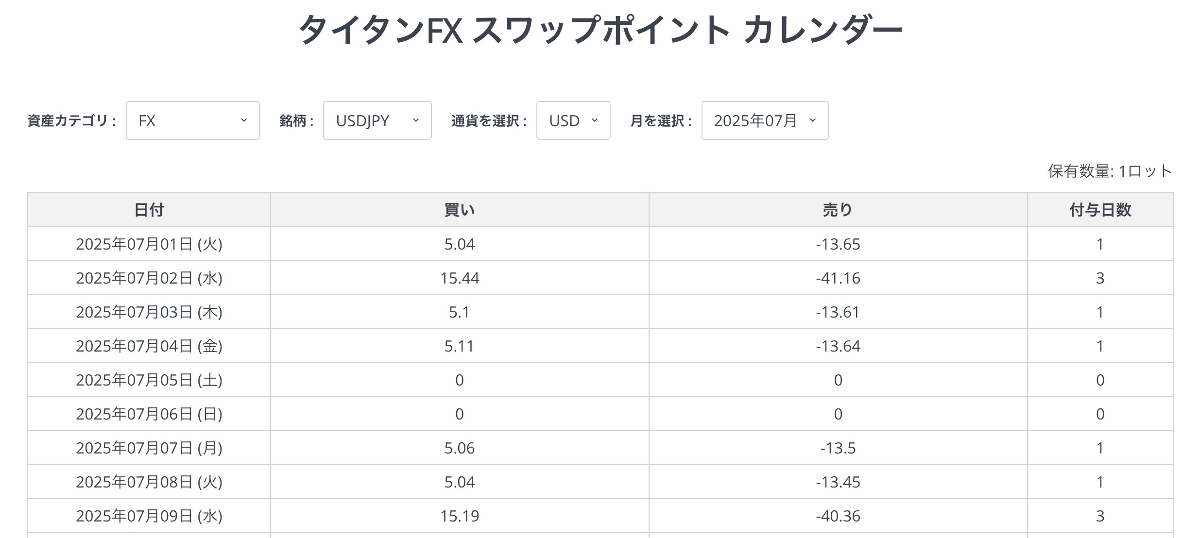This screenshot has width=1199, height=538.
Task: Click the page title タイタンFX スワップポイント カレンダー
Action: tap(599, 30)
